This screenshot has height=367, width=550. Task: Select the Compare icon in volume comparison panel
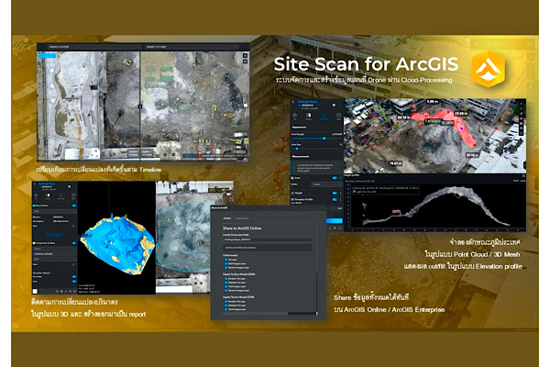coord(48,195)
